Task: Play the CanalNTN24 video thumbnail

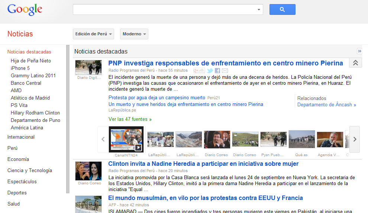Action: 126,139
